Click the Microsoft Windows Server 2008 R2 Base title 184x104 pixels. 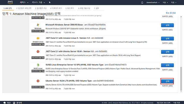click(64, 25)
